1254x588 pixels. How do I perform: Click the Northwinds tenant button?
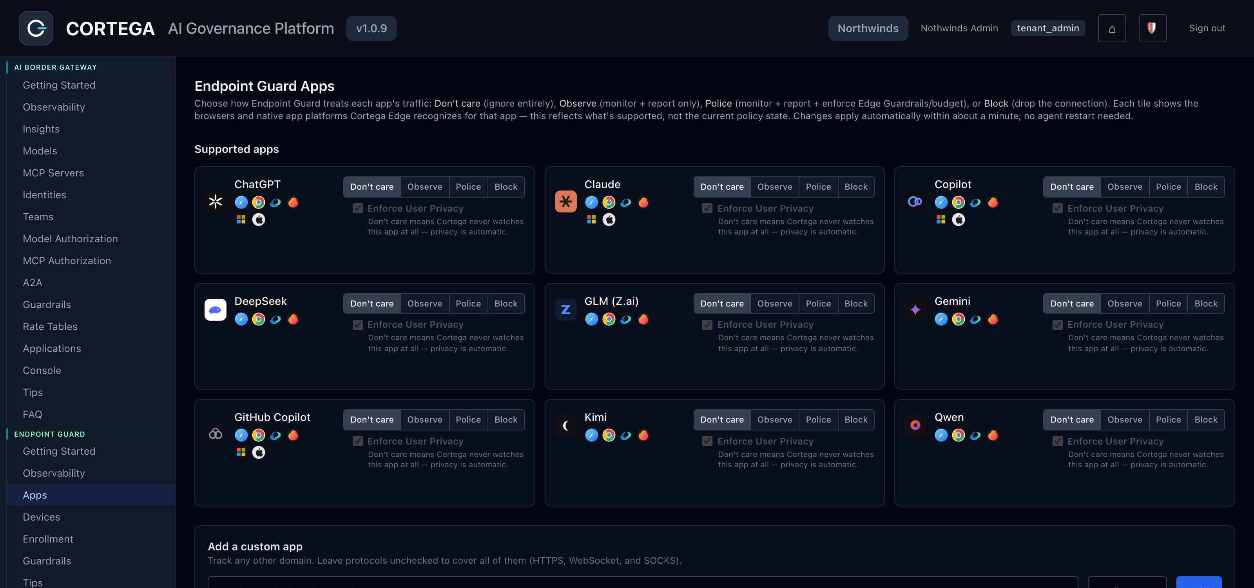[x=868, y=28]
